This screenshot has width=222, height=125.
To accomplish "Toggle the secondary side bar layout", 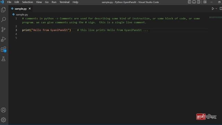I will 198,2.
